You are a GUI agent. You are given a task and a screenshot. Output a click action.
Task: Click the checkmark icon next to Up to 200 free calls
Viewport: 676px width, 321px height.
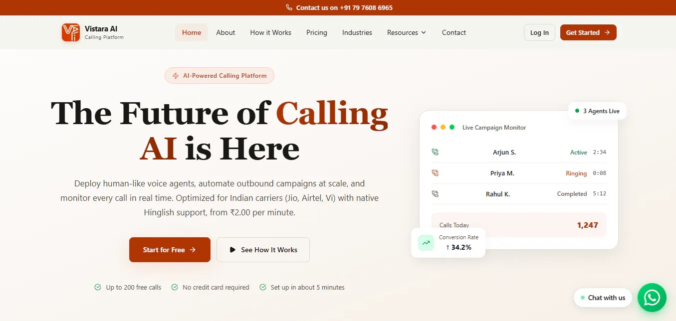click(x=98, y=287)
